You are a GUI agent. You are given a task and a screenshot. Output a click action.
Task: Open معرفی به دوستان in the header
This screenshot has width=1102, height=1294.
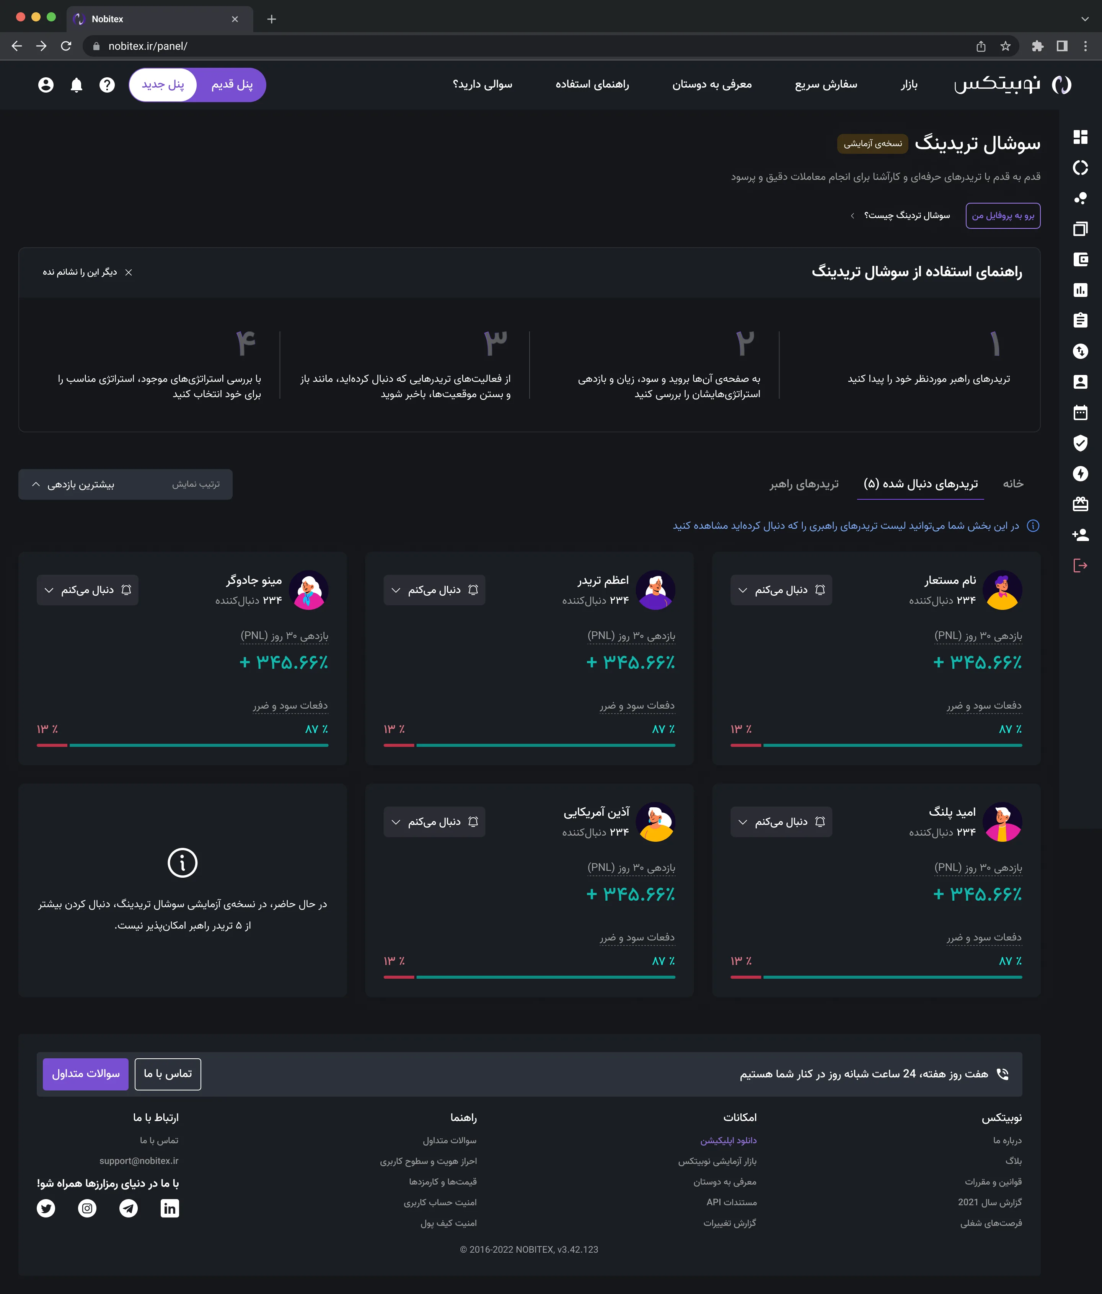tap(712, 84)
